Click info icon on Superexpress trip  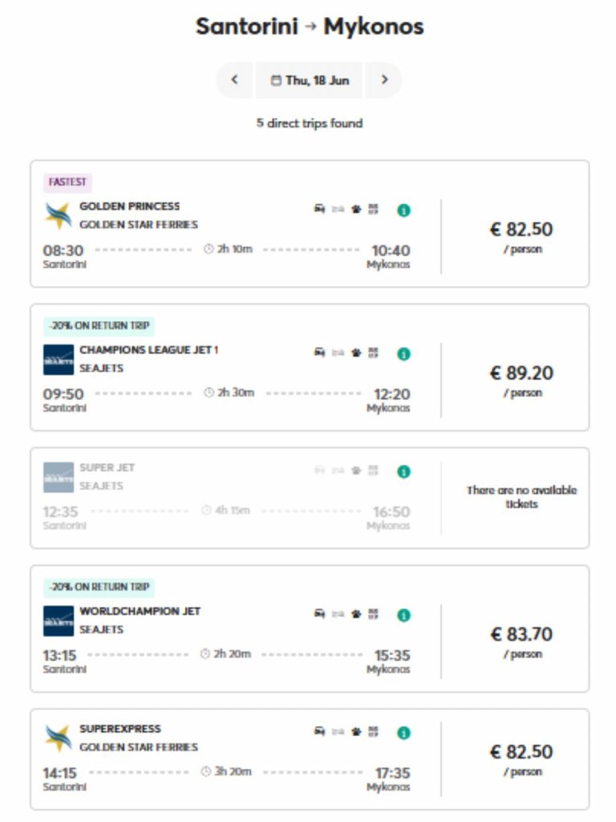tap(403, 733)
